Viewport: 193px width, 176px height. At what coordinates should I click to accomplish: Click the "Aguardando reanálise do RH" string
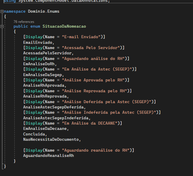(96, 150)
